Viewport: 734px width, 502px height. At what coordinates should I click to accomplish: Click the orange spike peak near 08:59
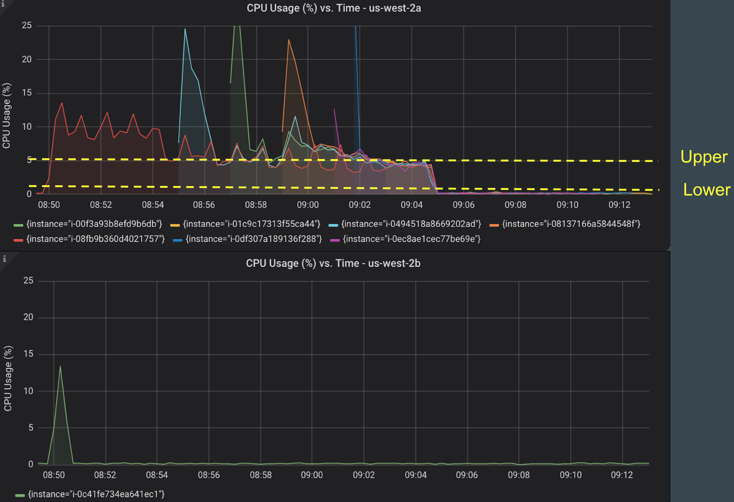click(289, 40)
